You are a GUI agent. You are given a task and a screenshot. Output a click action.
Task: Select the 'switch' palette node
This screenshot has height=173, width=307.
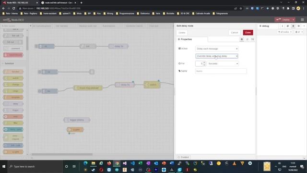pos(13,78)
